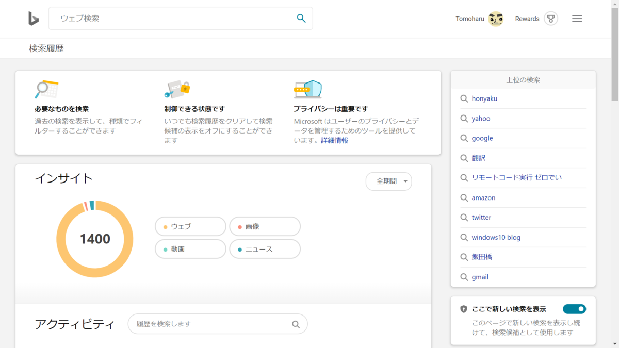619x348 pixels.
Task: Click search icon next to google
Action: [x=464, y=138]
